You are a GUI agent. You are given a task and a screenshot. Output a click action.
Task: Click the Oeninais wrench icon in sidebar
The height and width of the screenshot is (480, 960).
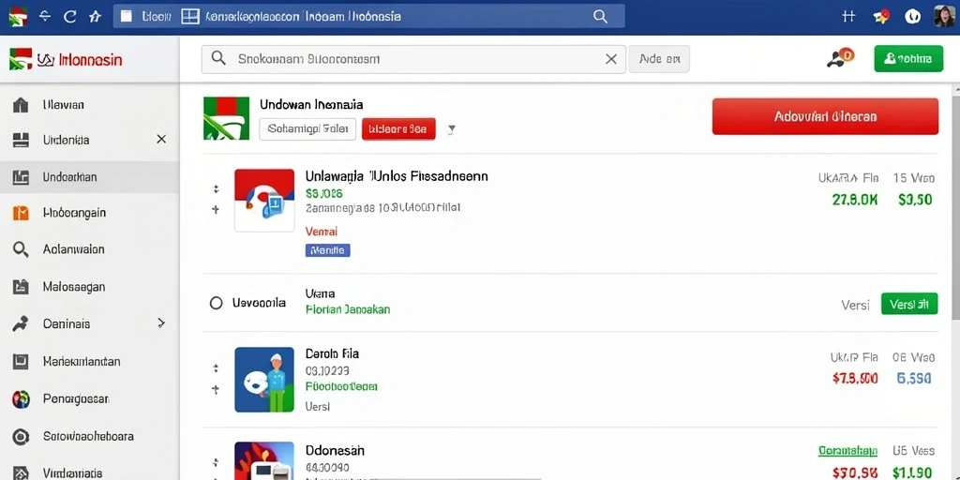click(x=21, y=323)
